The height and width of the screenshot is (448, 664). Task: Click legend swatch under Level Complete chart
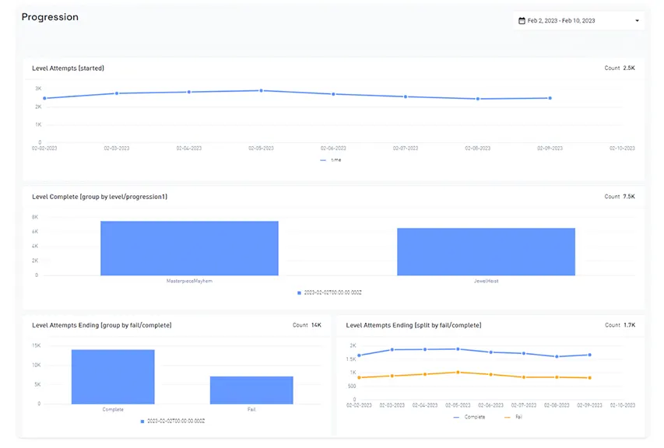pos(300,292)
